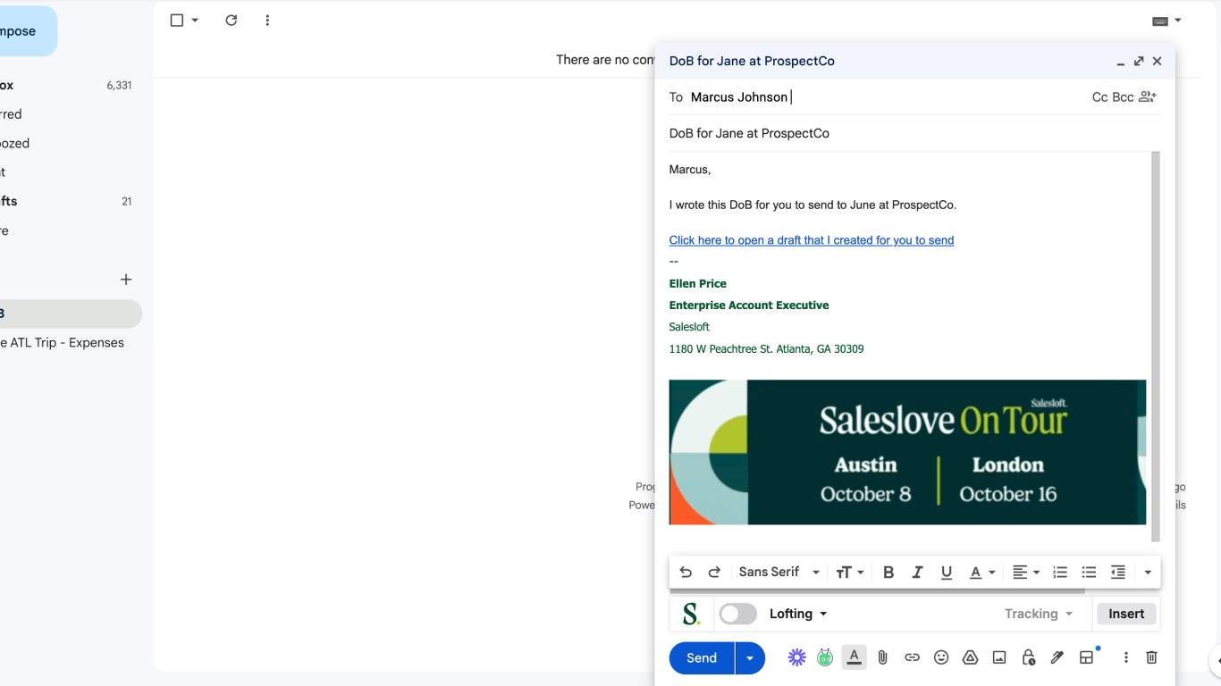
Task: Send the email
Action: point(702,658)
